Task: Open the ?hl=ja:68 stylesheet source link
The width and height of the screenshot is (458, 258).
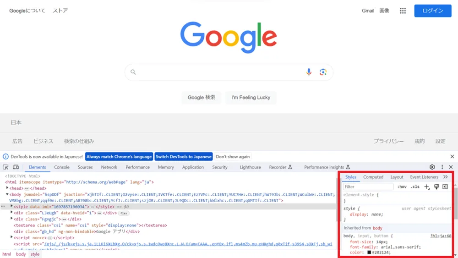Action: [441, 236]
